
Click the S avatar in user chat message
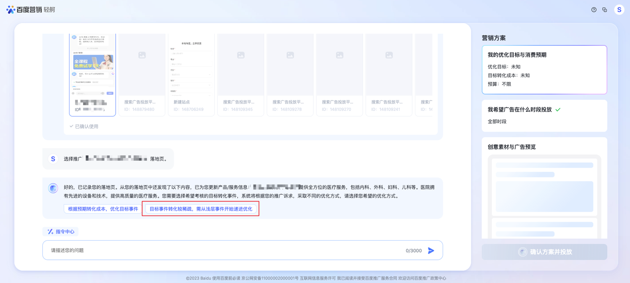53,159
